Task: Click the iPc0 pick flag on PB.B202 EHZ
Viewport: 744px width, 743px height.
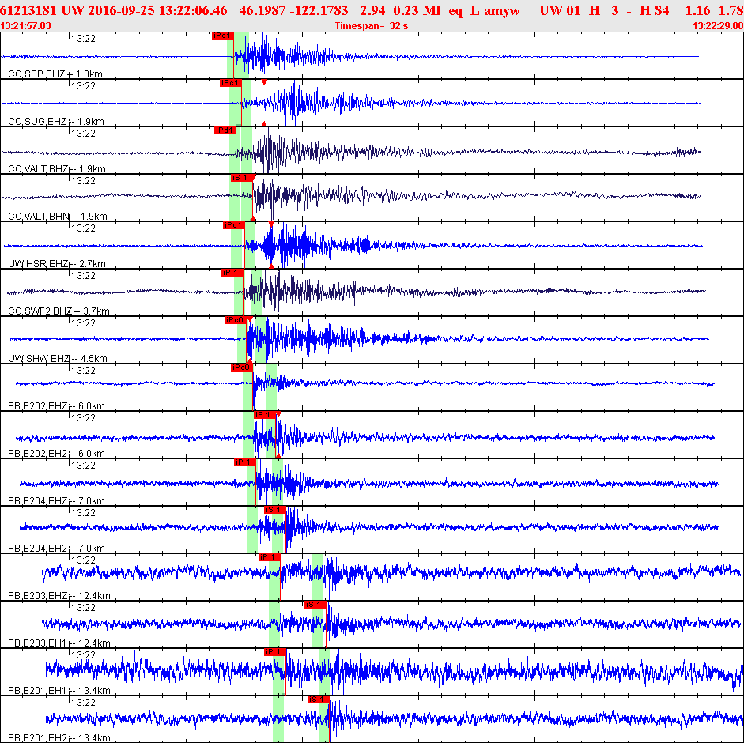Action: (242, 368)
